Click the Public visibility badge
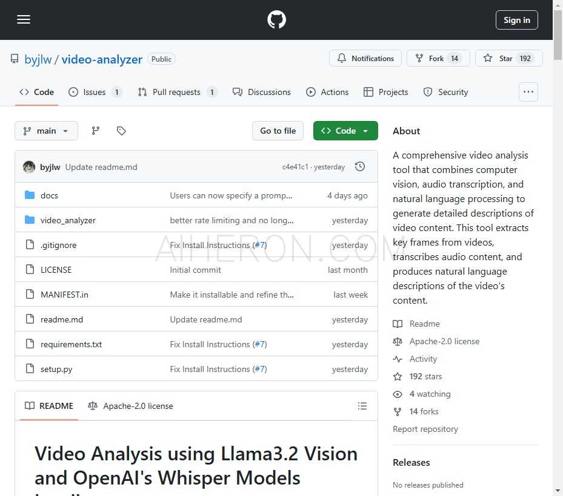563x496 pixels. [161, 59]
